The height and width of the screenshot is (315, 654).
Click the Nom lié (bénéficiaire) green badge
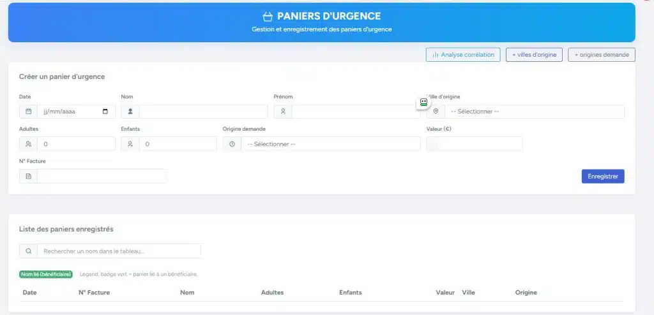tap(46, 274)
